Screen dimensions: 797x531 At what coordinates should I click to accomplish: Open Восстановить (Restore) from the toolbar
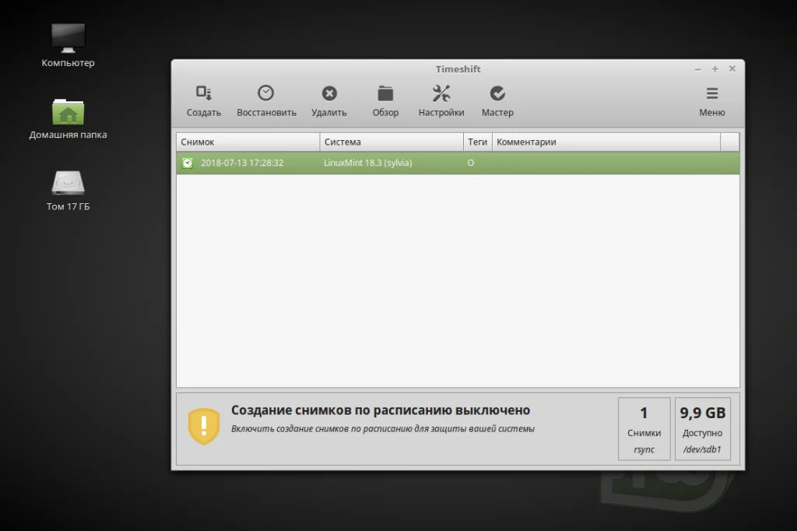tap(266, 100)
